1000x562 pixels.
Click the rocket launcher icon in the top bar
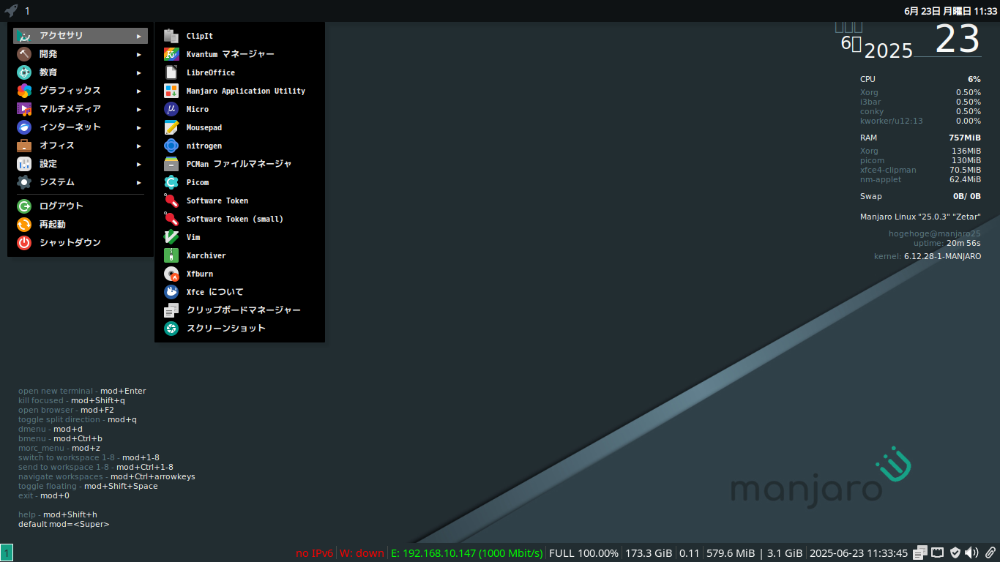10,11
